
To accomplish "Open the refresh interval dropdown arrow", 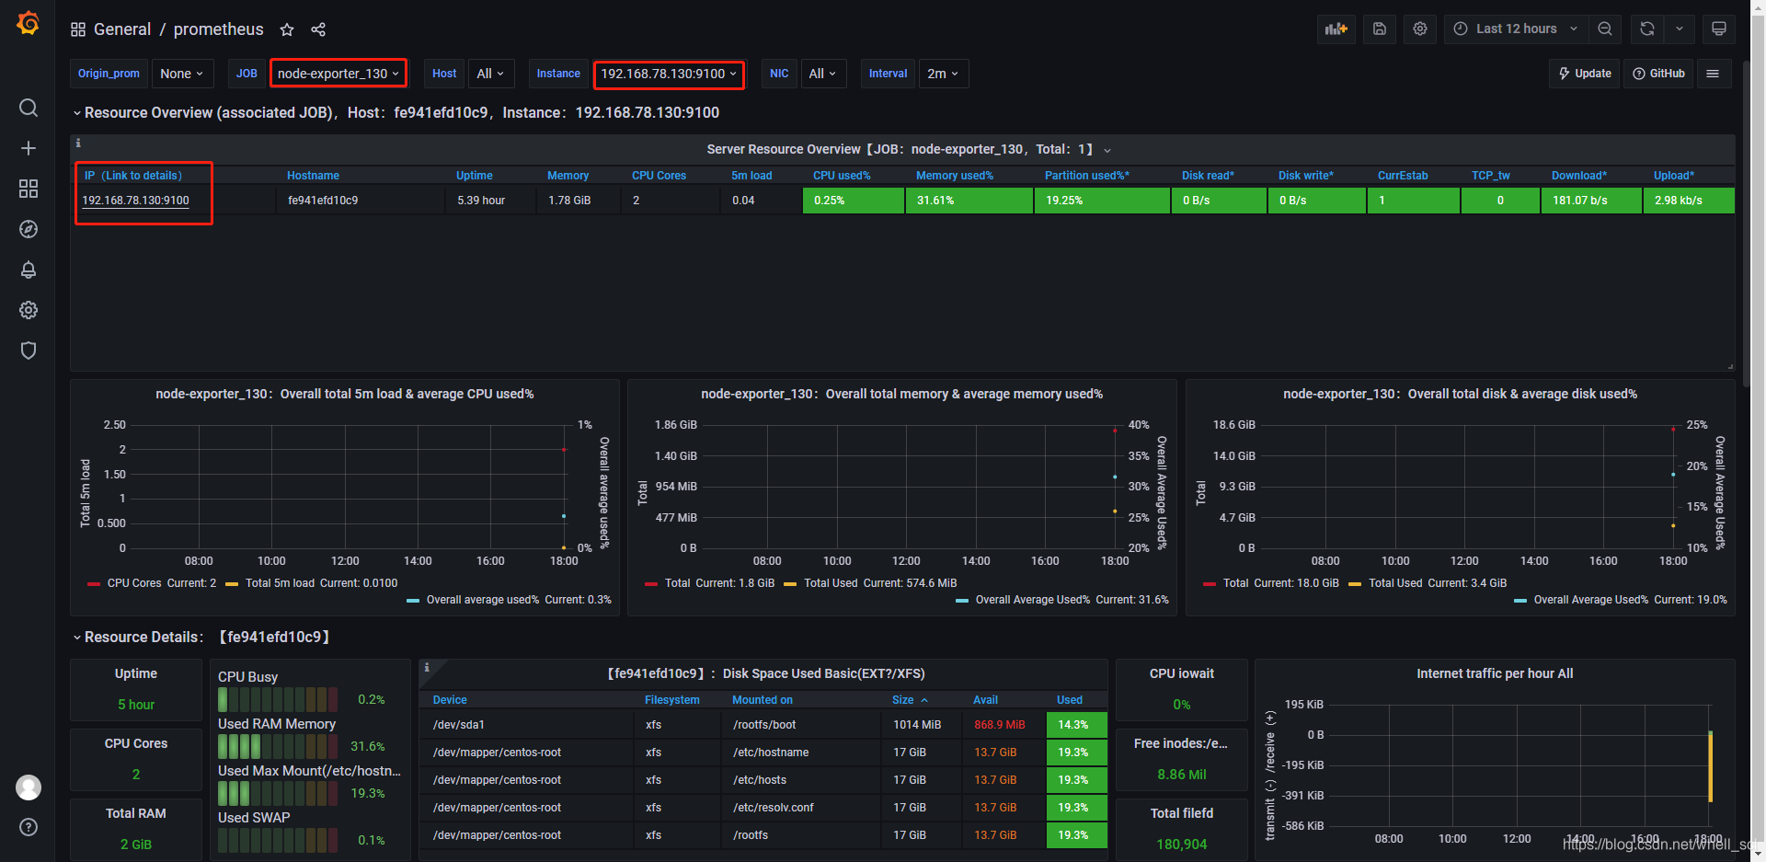I will 1680,29.
